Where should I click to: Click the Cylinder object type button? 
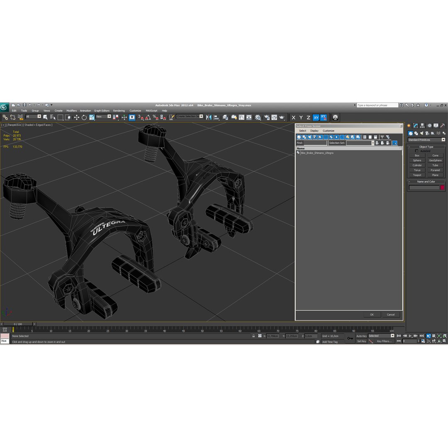[x=417, y=166]
